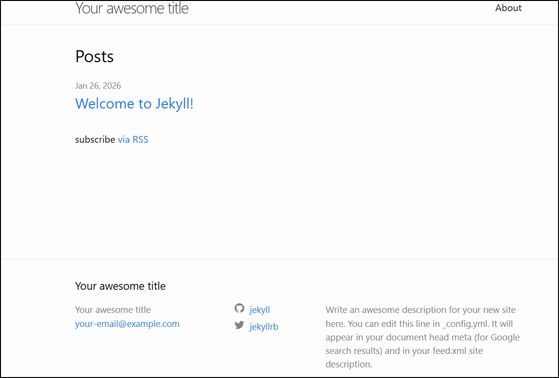Visit the jekyllrb Twitter profile link
This screenshot has height=378, width=559.
click(264, 327)
